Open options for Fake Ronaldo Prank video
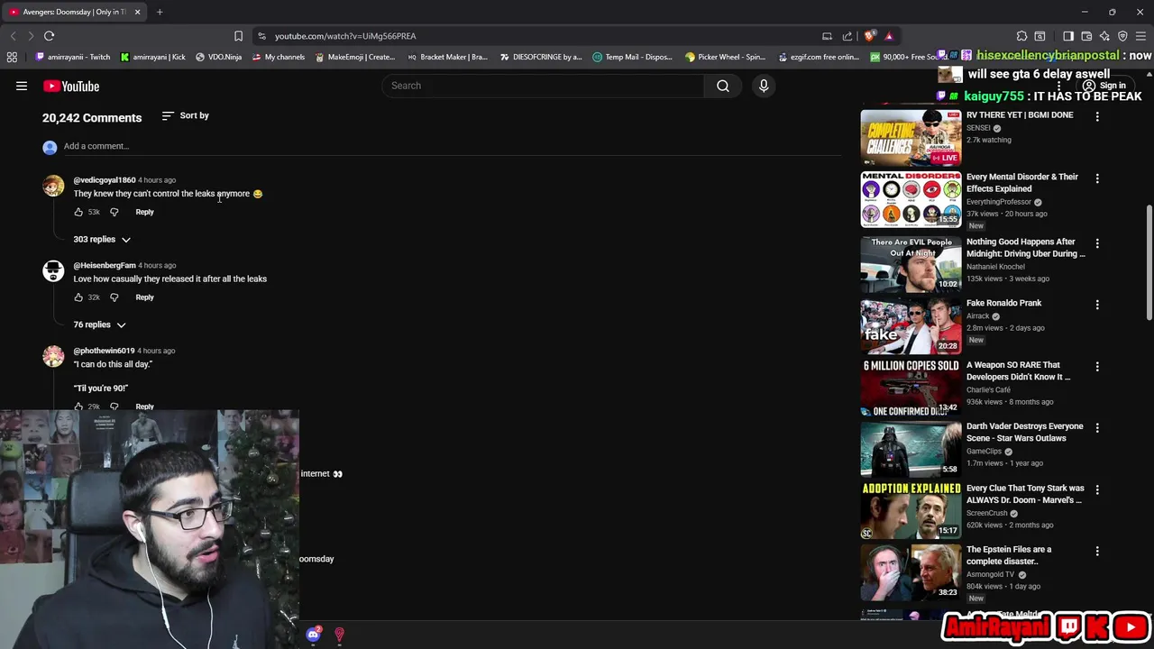This screenshot has width=1154, height=649. (1097, 305)
